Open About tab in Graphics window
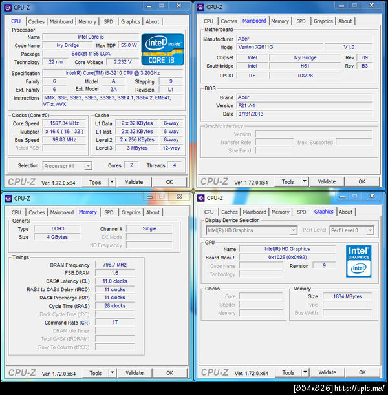The height and width of the screenshot is (395, 388). (345, 212)
